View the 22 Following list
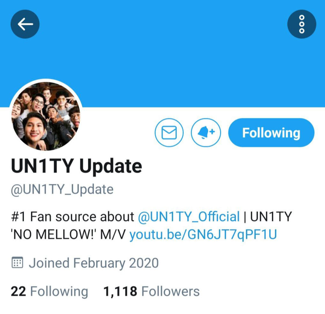This screenshot has height=314, width=325. point(49,291)
